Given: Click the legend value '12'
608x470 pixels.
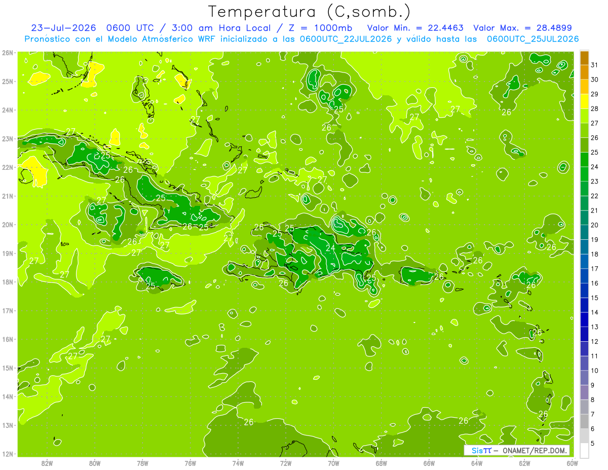Looking at the screenshot, I should 595,341.
